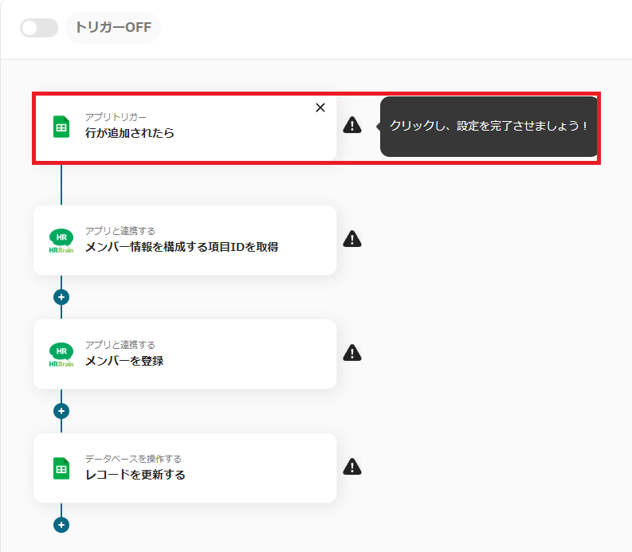Viewport: 632px width, 552px height.
Task: Click the アプリトリガー label text
Action: (x=116, y=117)
